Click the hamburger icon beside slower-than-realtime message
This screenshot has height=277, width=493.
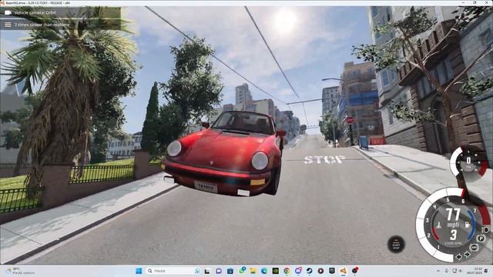[x=8, y=25]
